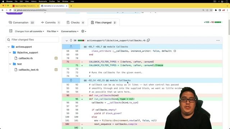This screenshot has height=129, width=230.
Task: Go back to previous page
Action: coord(3,10)
